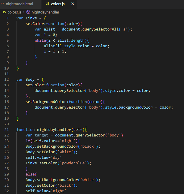
Task: Click 'Body' variable name on line 12
Action: point(30,80)
